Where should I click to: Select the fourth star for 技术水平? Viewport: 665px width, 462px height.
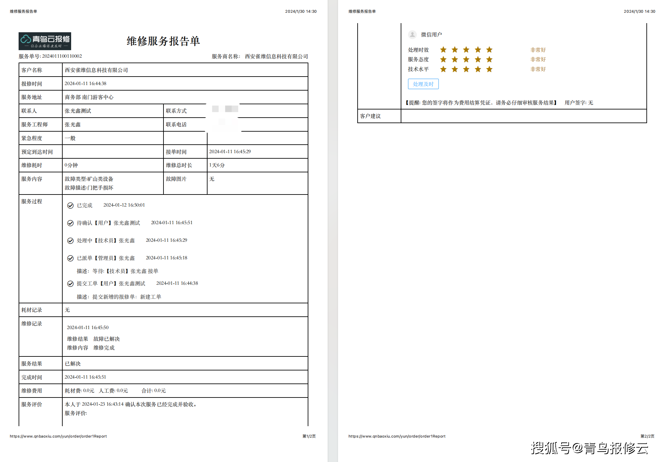coord(478,69)
